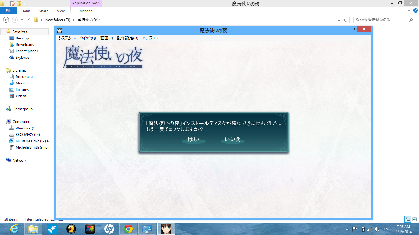Select Network in the navigation pane
Image resolution: width=419 pixels, height=235 pixels.
pos(19,160)
